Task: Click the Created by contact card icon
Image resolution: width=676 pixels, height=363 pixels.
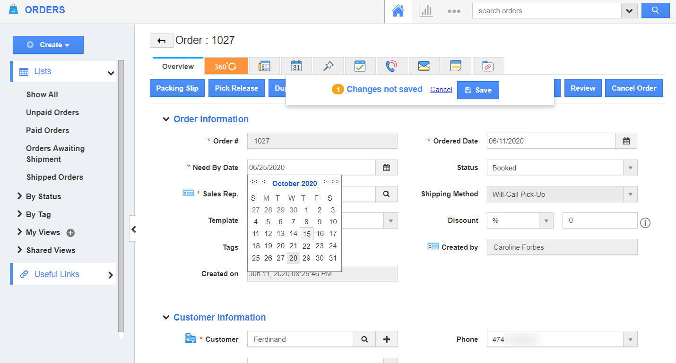Action: tap(433, 246)
